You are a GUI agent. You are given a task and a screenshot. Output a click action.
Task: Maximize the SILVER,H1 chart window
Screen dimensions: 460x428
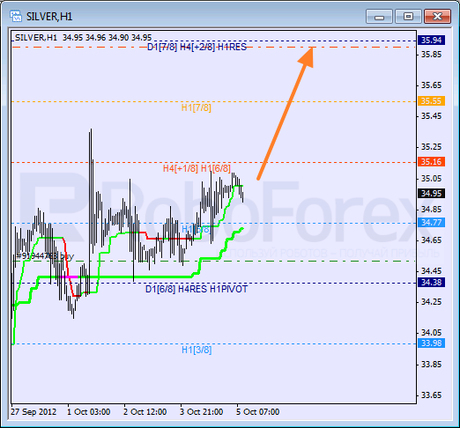(408, 17)
